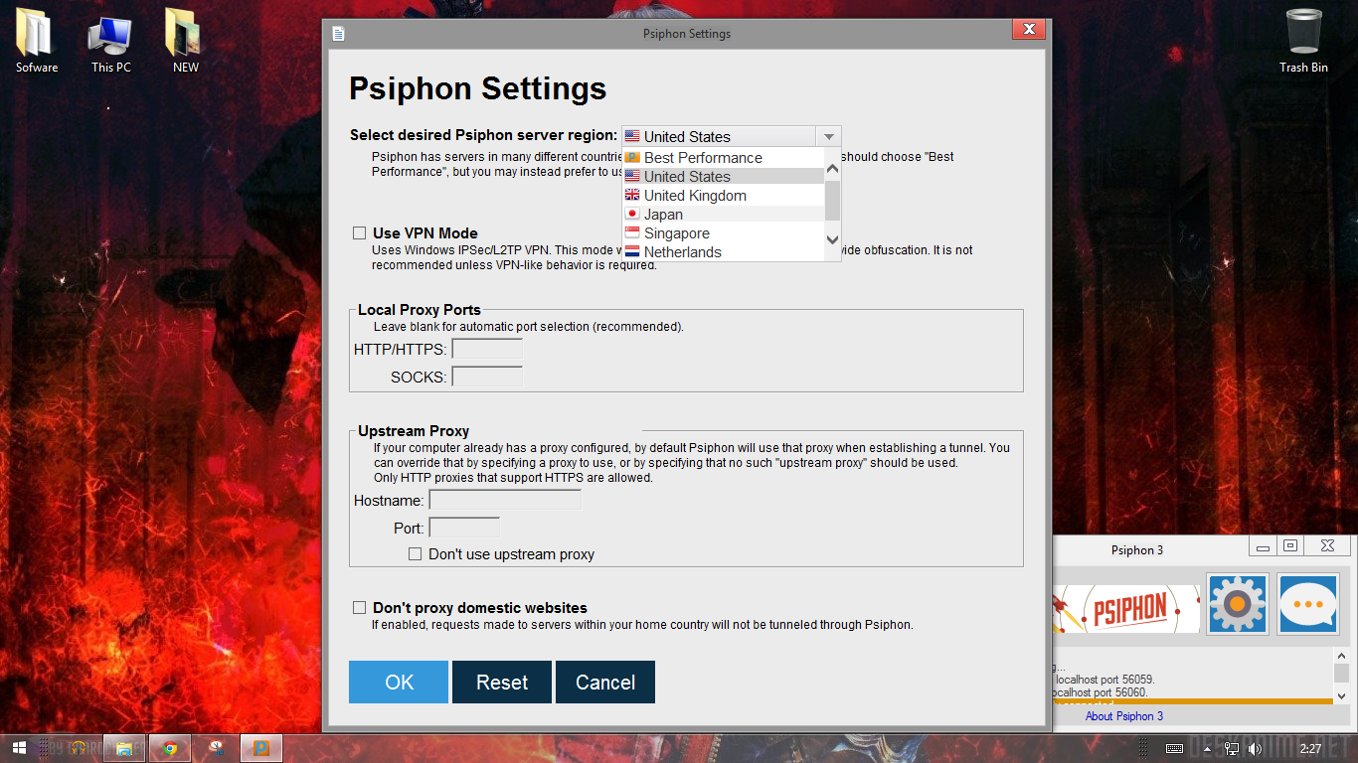Click the Psiphon 3 log scroll up arrow

point(1341,658)
